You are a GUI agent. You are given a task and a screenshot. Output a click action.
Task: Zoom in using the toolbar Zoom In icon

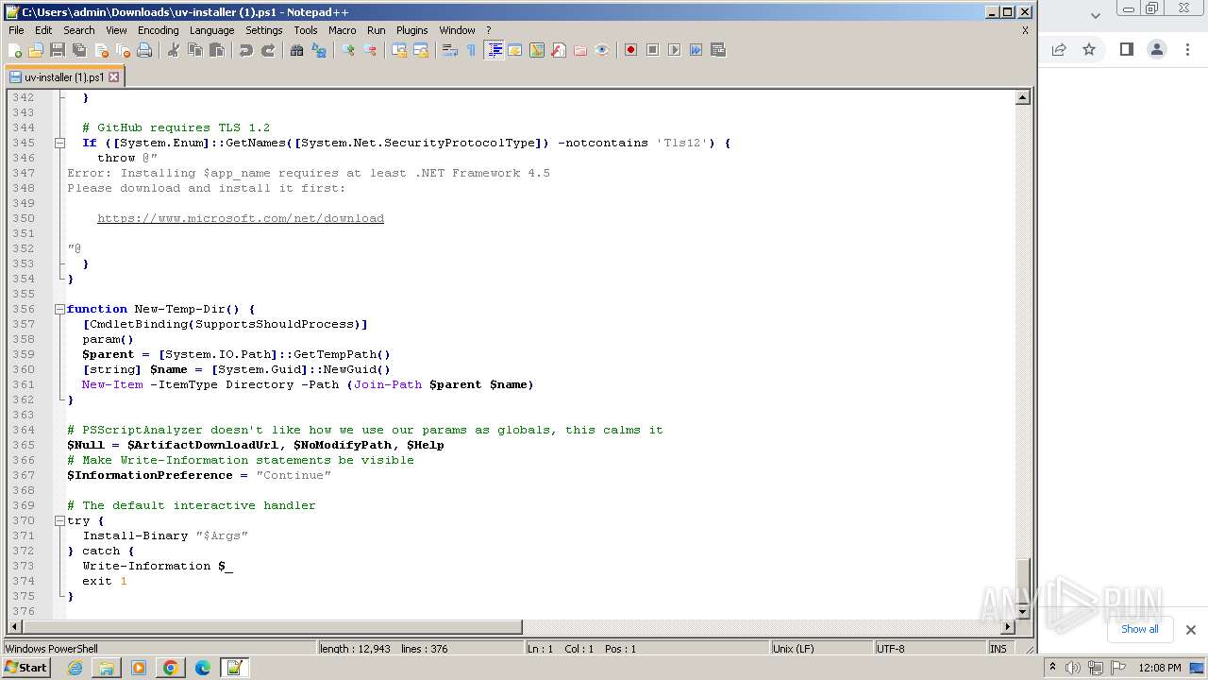point(348,50)
